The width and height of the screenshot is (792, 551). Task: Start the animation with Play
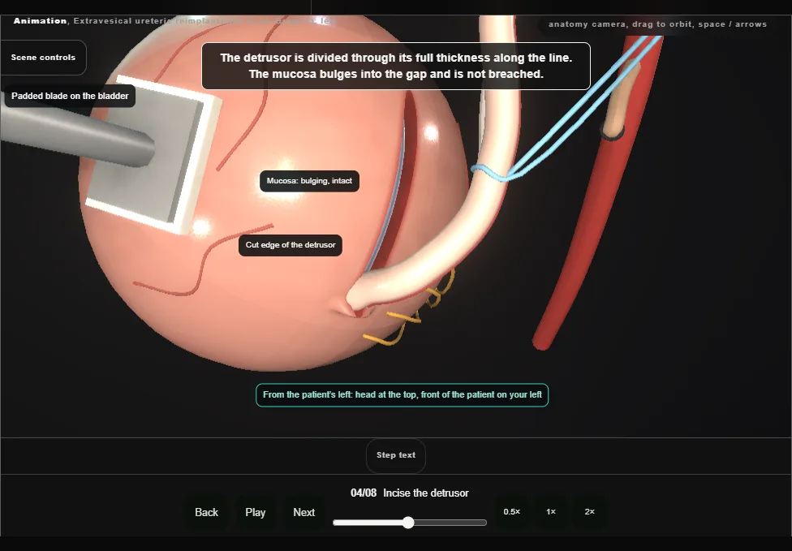tap(256, 512)
